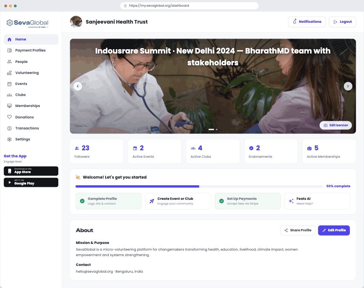364x288 pixels.
Task: Click the Active Clubs group icon
Action: point(193,148)
